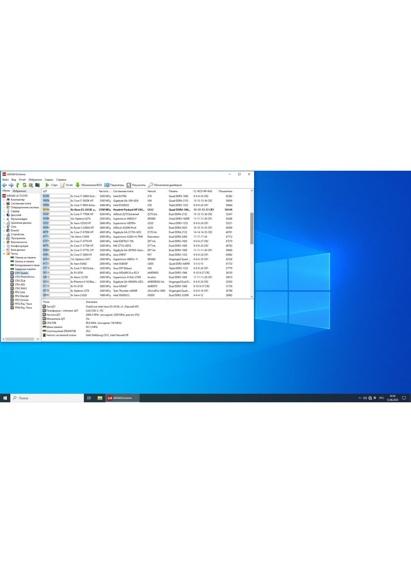The width and height of the screenshot is (411, 573).
Task: Switch to the Избранное tab
Action: point(19,191)
